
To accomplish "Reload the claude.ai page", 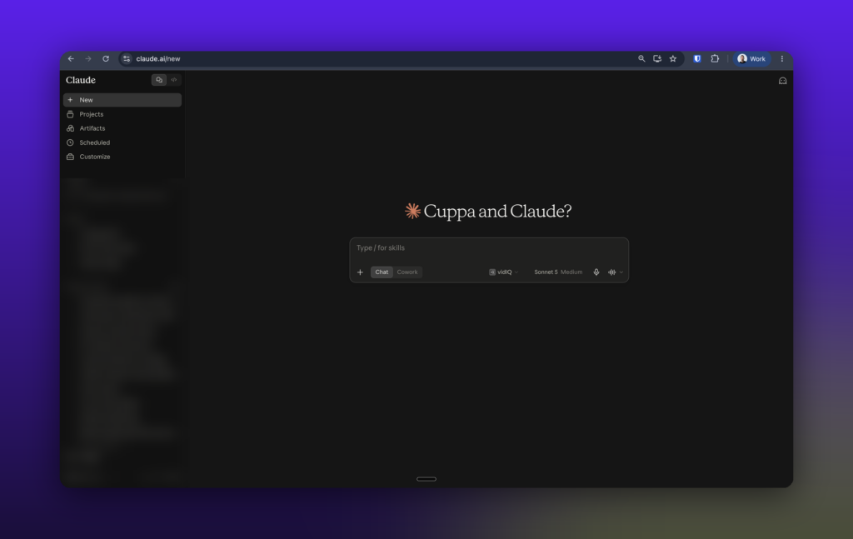I will tap(106, 59).
